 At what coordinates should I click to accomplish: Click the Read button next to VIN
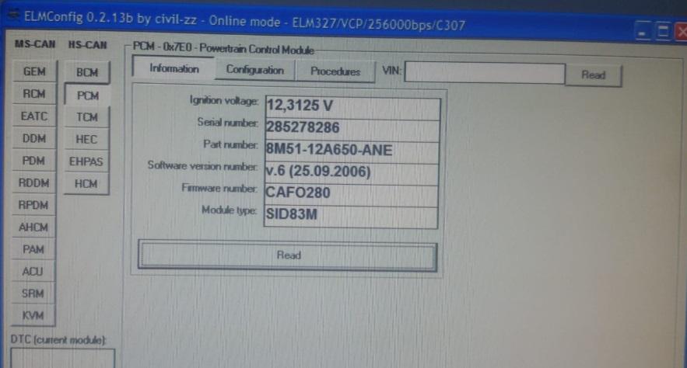pos(593,75)
